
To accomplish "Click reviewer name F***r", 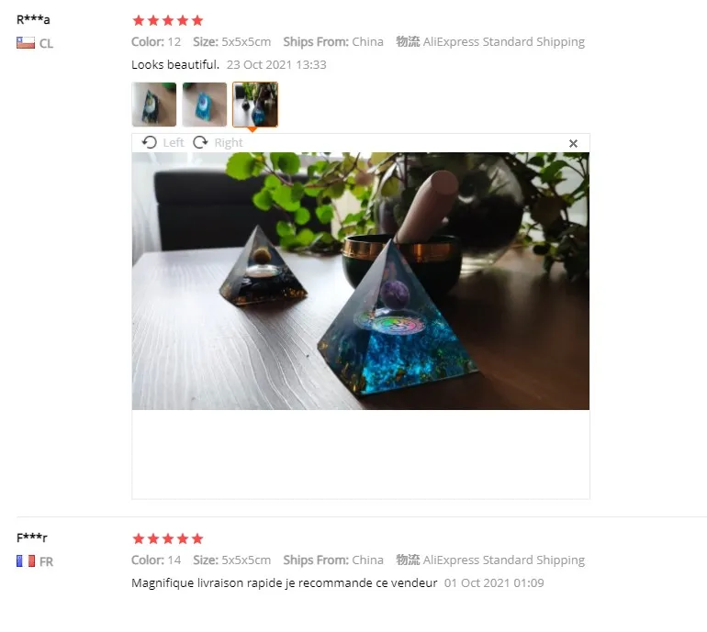I will (x=32, y=538).
